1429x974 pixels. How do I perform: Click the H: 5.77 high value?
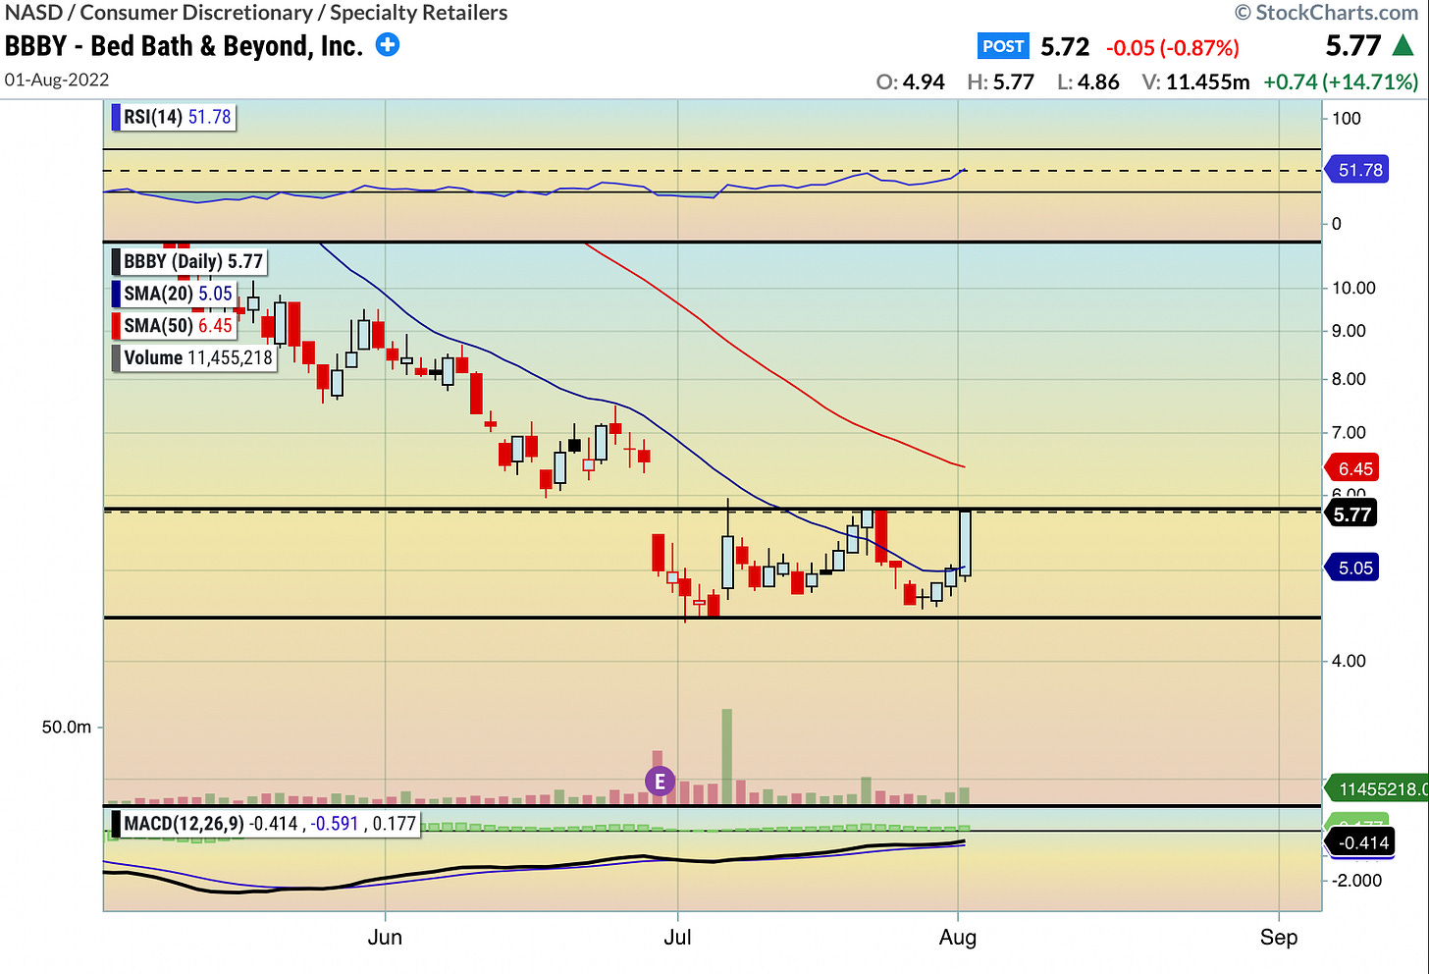click(1001, 81)
